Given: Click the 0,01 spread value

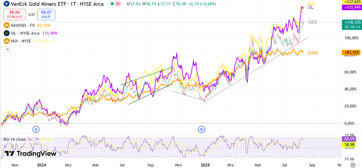Looking at the screenshot, I should [32, 14].
